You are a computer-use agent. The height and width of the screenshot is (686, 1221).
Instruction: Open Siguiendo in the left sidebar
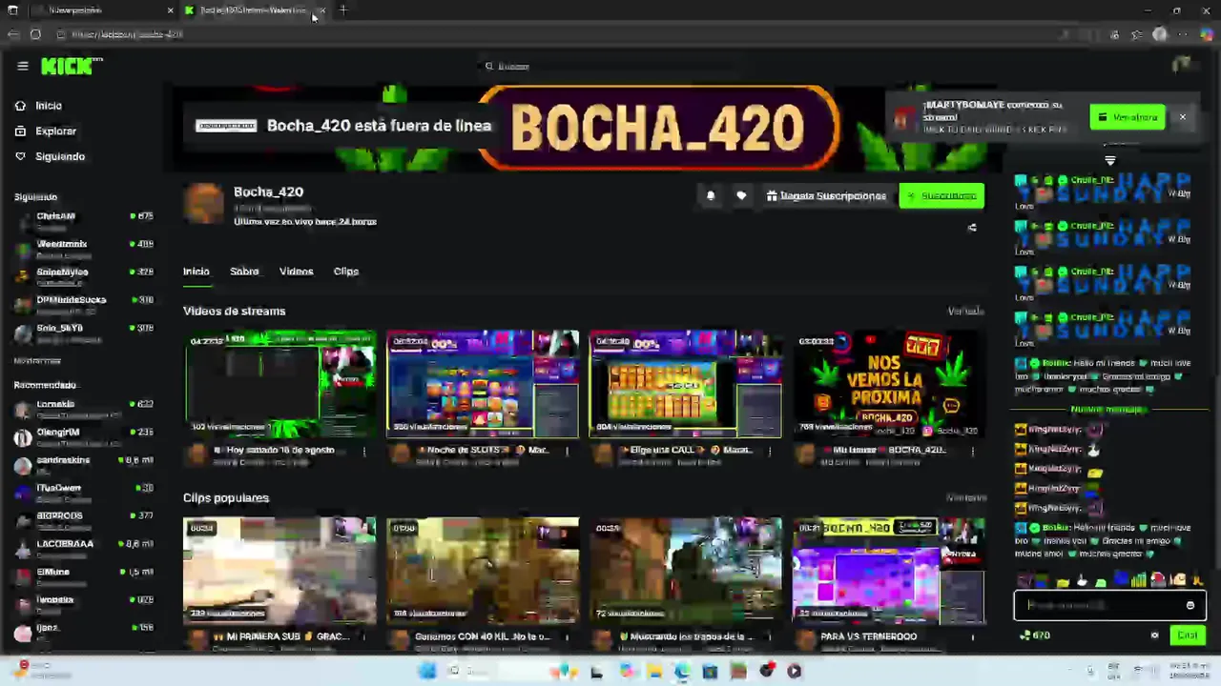50,156
